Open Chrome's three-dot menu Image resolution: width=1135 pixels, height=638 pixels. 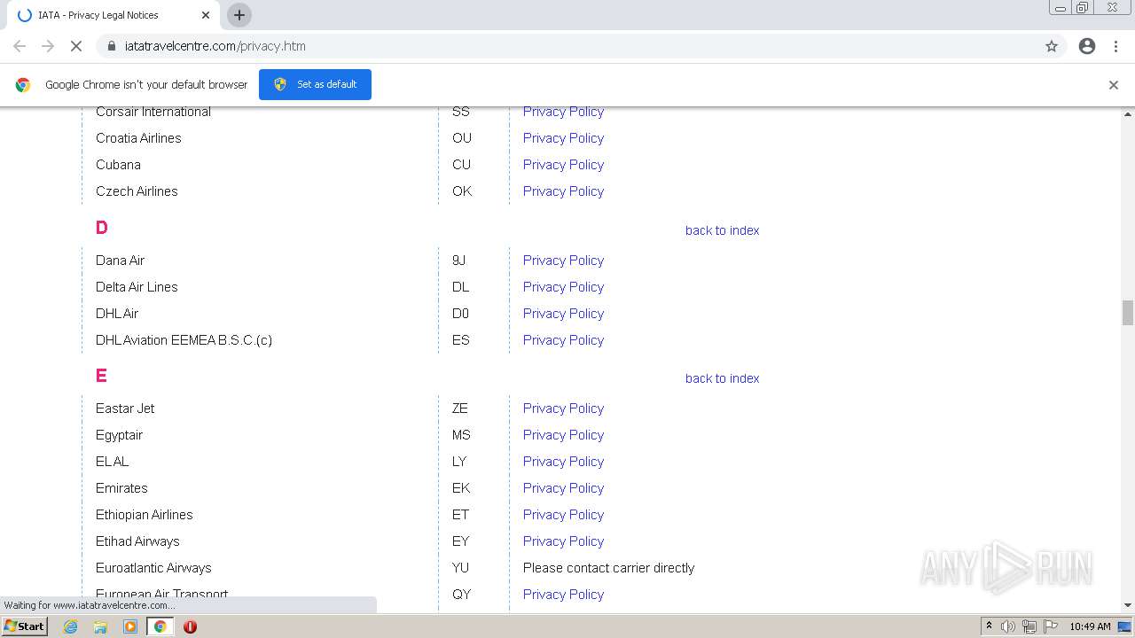tap(1115, 46)
